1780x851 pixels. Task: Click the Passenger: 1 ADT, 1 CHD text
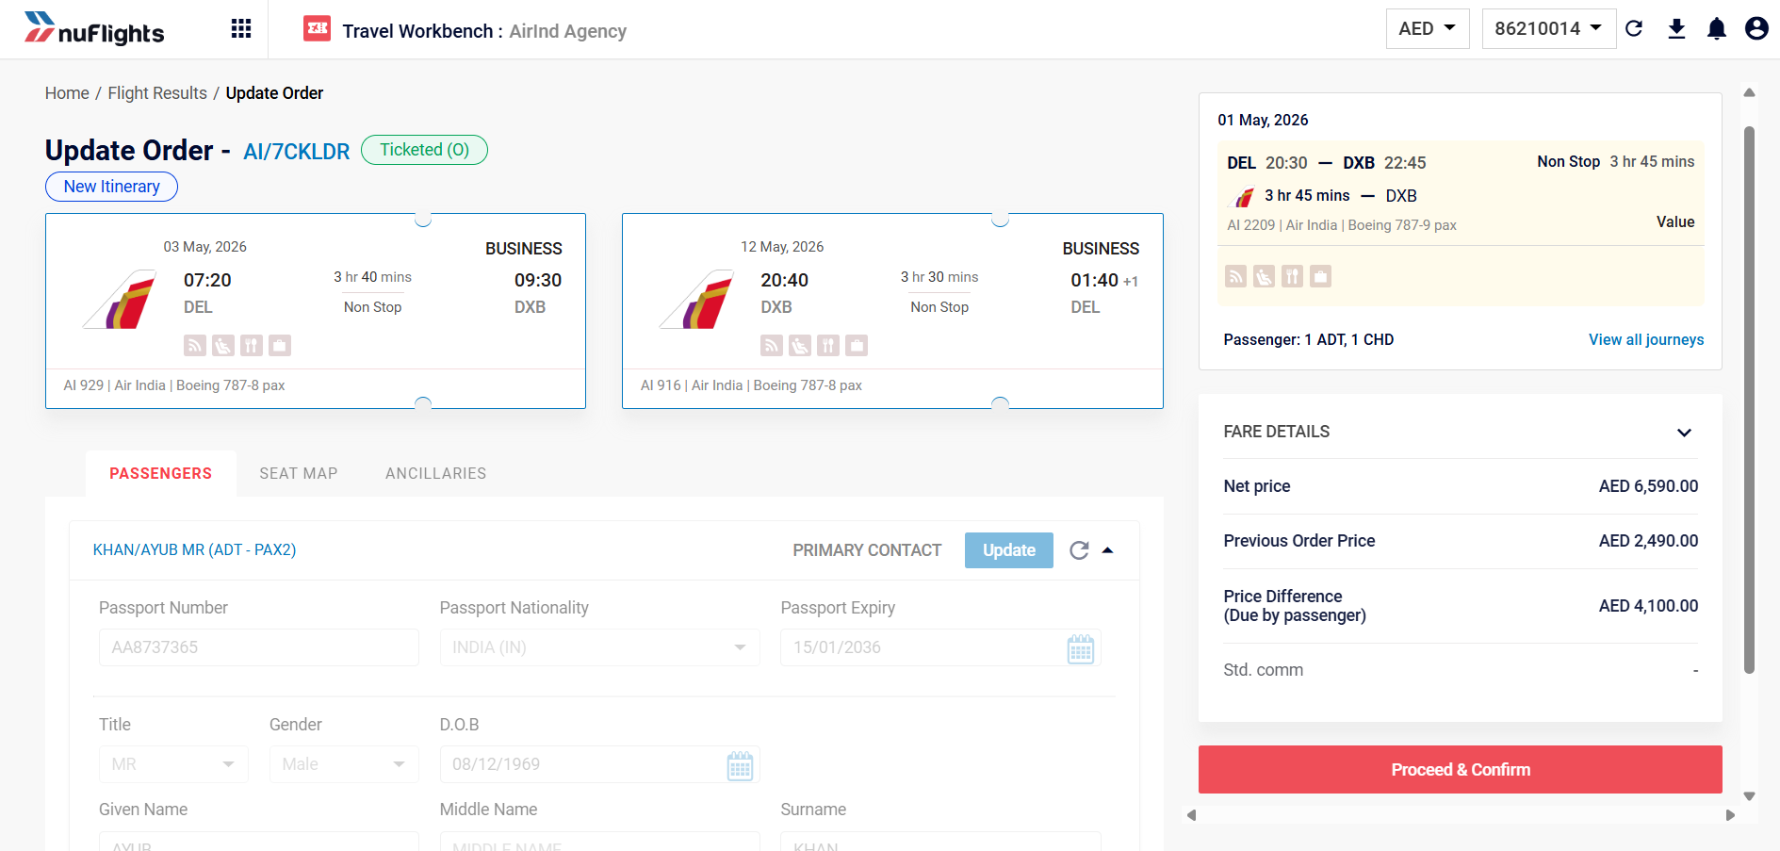click(1308, 339)
